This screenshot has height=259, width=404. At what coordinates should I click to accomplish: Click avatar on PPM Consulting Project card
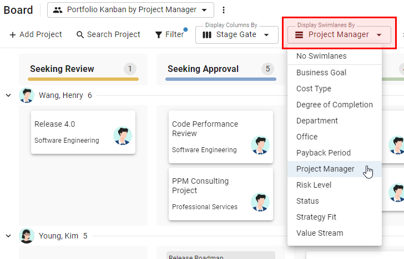pos(260,202)
